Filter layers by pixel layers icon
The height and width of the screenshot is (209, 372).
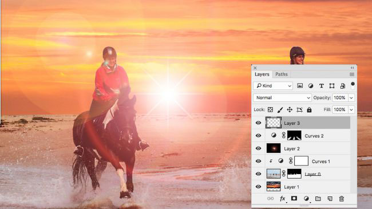click(x=300, y=86)
